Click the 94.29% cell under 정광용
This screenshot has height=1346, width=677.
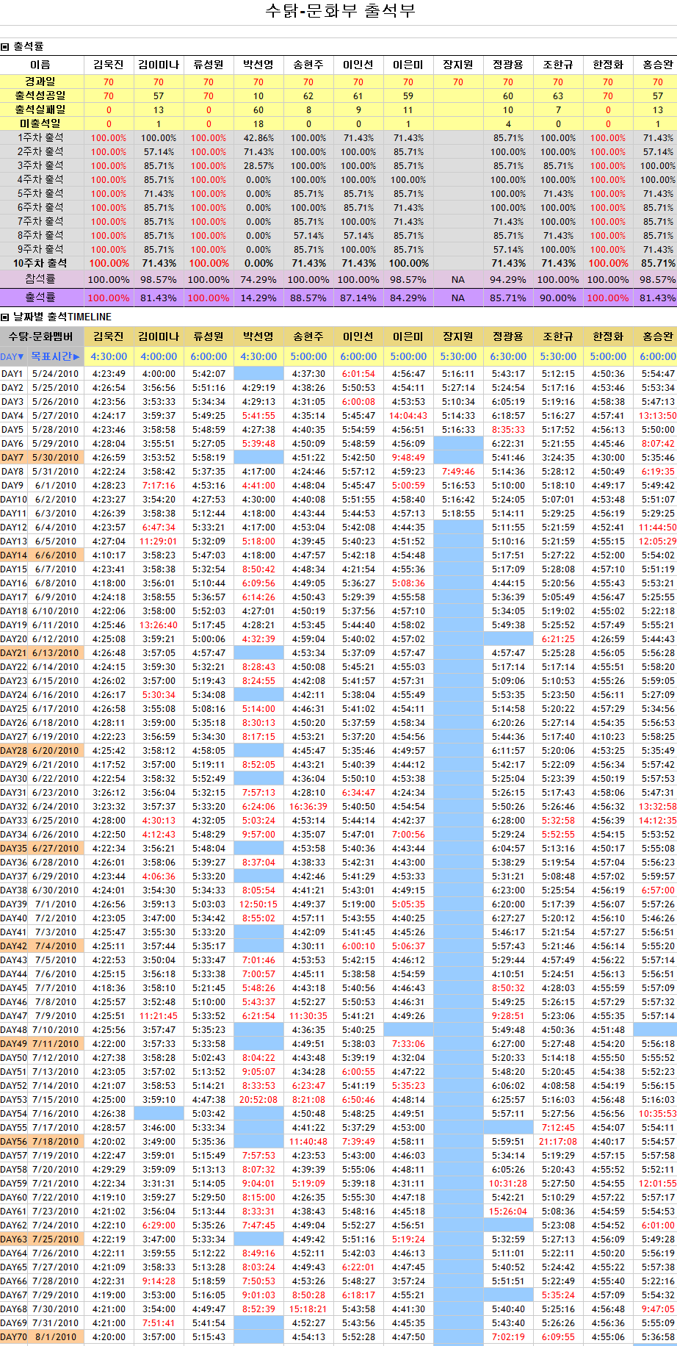[508, 279]
